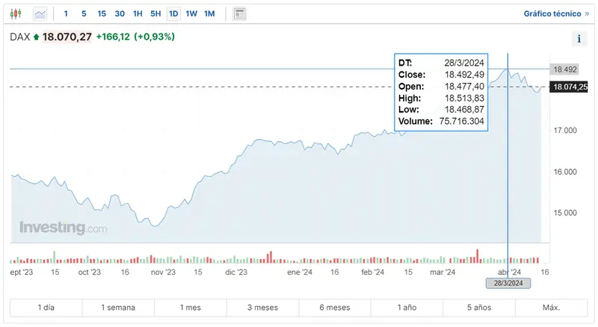Select the '1 año' range button
Image resolution: width=598 pixels, height=327 pixels.
407,308
